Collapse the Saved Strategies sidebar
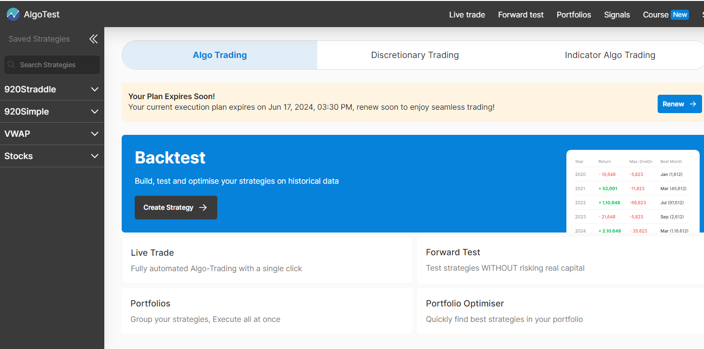Viewport: 704px width, 349px height. tap(94, 39)
